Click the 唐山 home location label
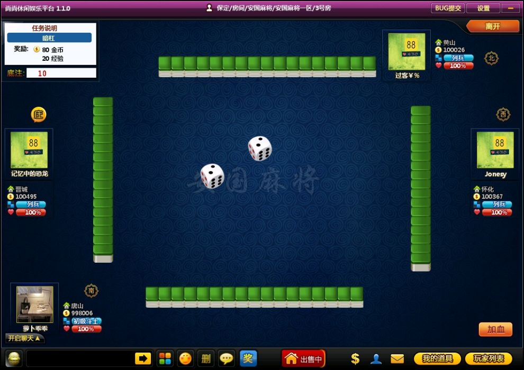The height and width of the screenshot is (370, 524). tap(77, 306)
